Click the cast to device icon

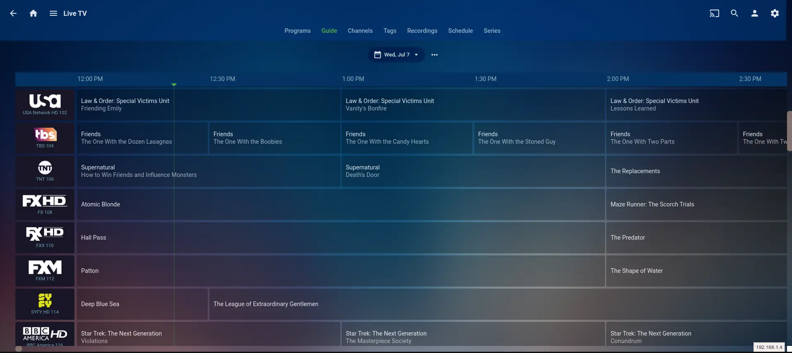pos(714,13)
